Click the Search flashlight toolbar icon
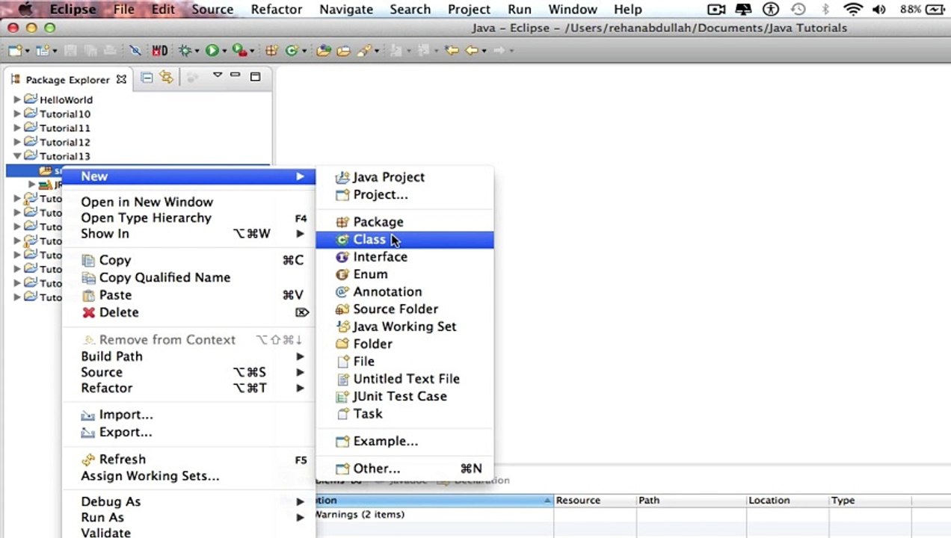 click(x=364, y=50)
